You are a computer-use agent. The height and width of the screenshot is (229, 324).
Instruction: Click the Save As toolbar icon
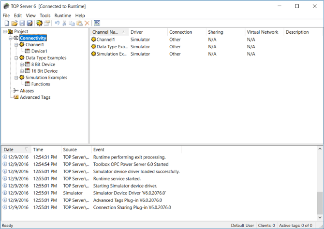pyautogui.click(x=29, y=23)
